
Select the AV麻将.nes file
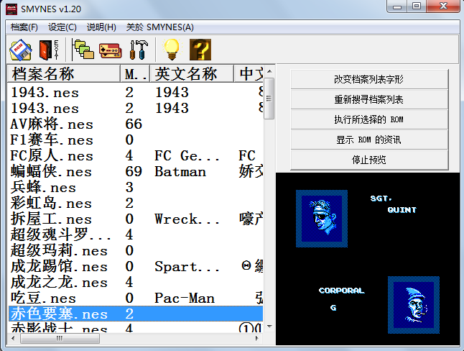pos(136,124)
